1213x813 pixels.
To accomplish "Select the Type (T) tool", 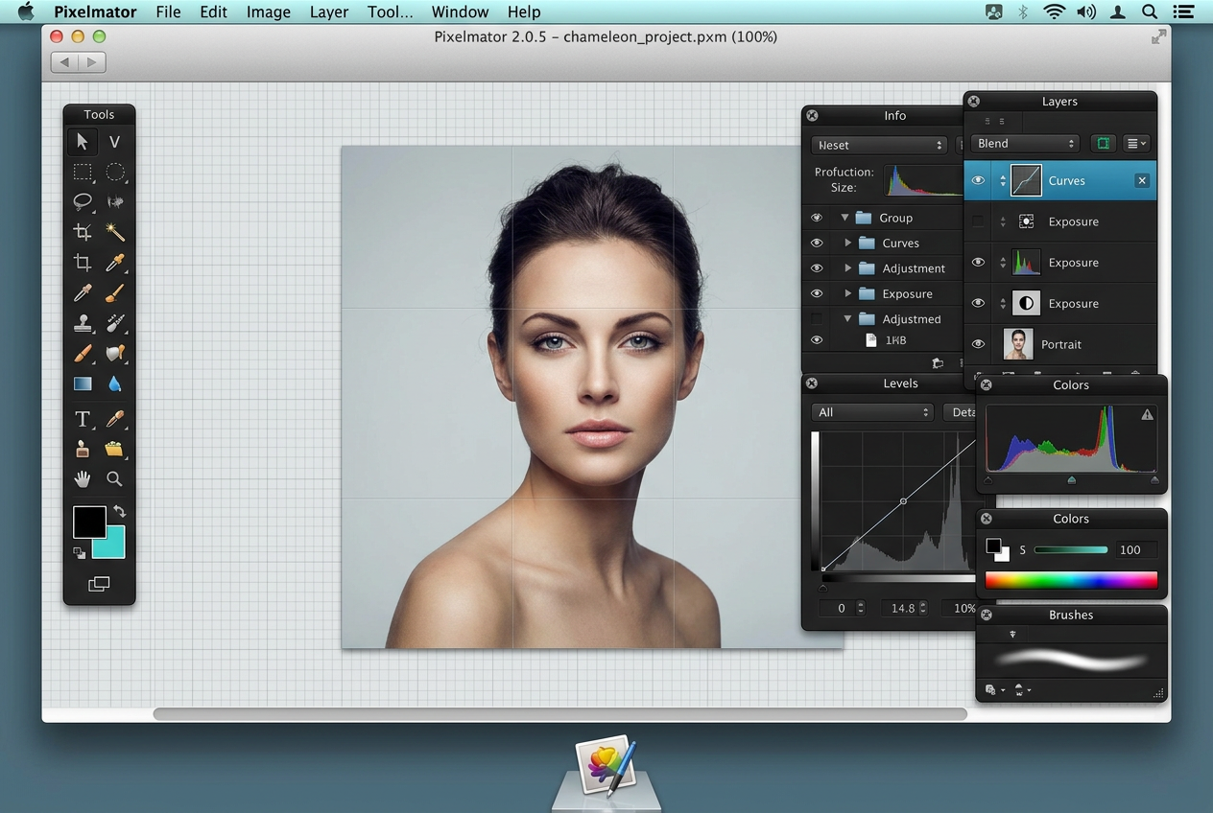I will pyautogui.click(x=83, y=419).
